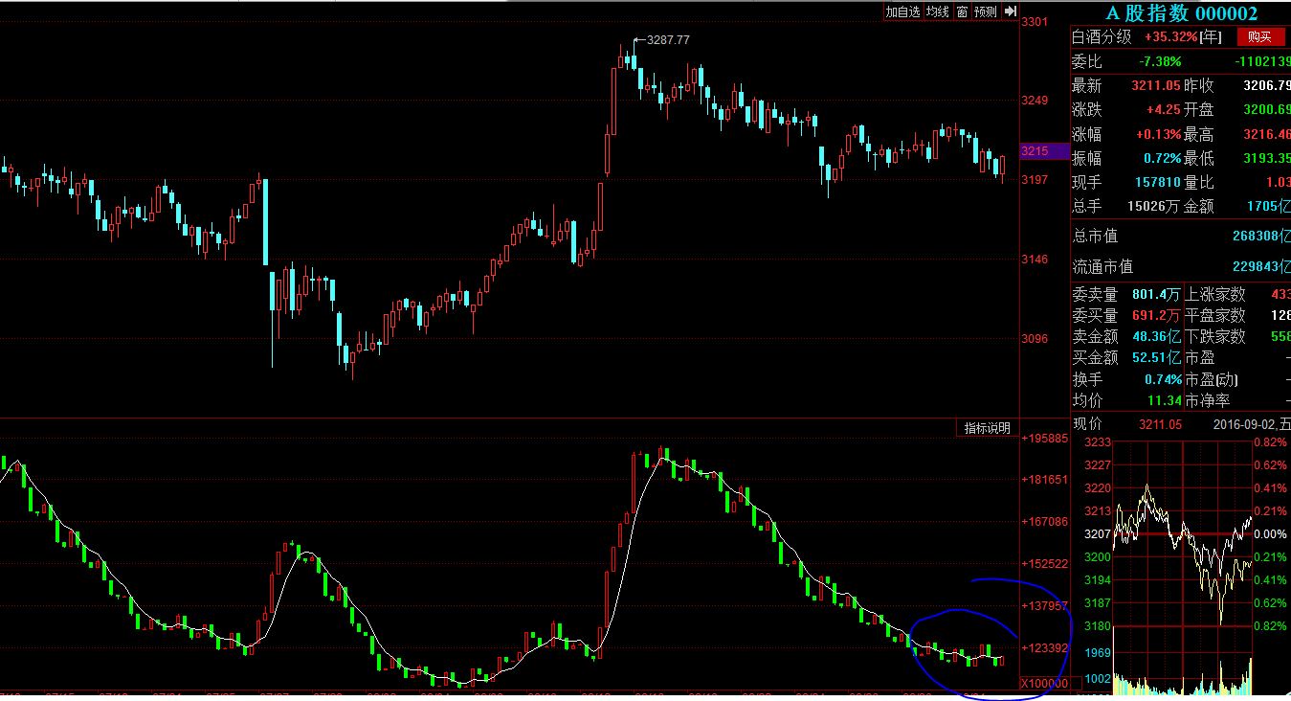1291x701 pixels.
Task: Click the 流通市值 row label
Action: 1102,266
